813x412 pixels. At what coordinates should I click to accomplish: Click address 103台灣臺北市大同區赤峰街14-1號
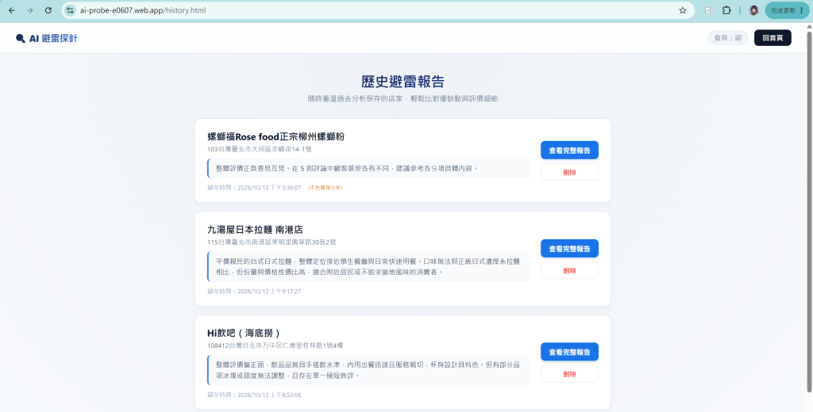(x=260, y=149)
